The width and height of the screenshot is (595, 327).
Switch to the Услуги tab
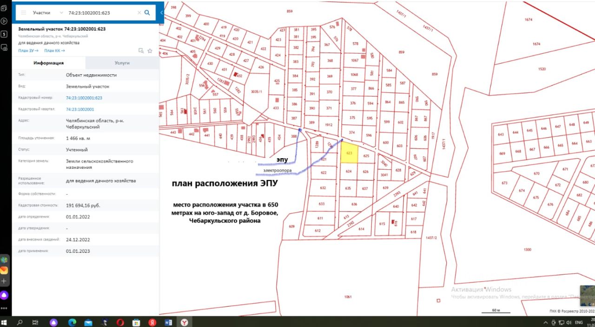tap(122, 63)
